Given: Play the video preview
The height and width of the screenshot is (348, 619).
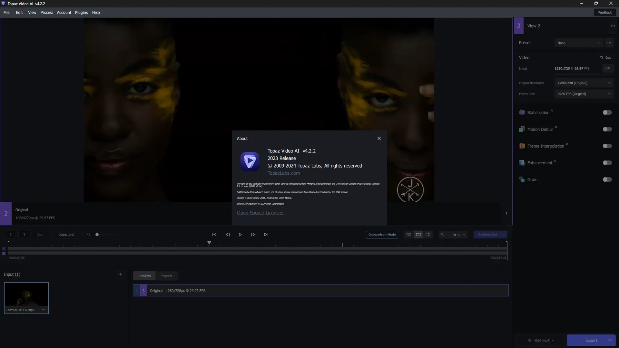Looking at the screenshot, I should [240, 235].
